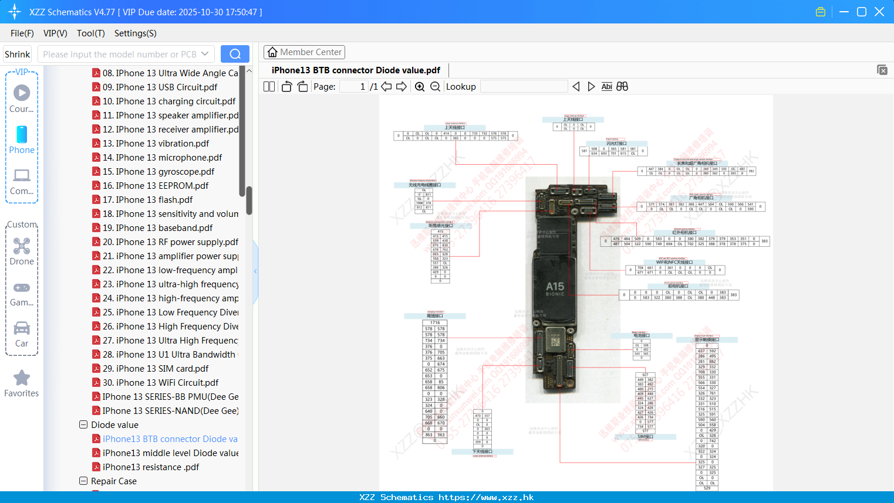Click the lookup text field
Image resolution: width=894 pixels, height=503 pixels.
pos(524,87)
